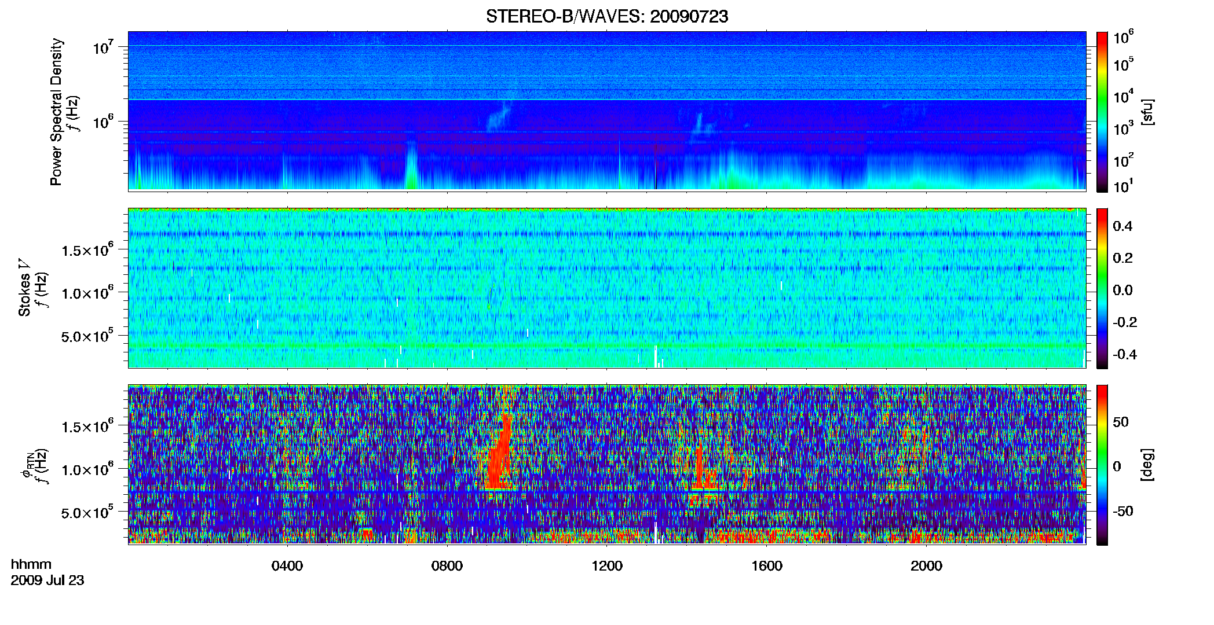Click the time tick label 1600
Screen dimensions: 1214x625
pyautogui.click(x=767, y=566)
